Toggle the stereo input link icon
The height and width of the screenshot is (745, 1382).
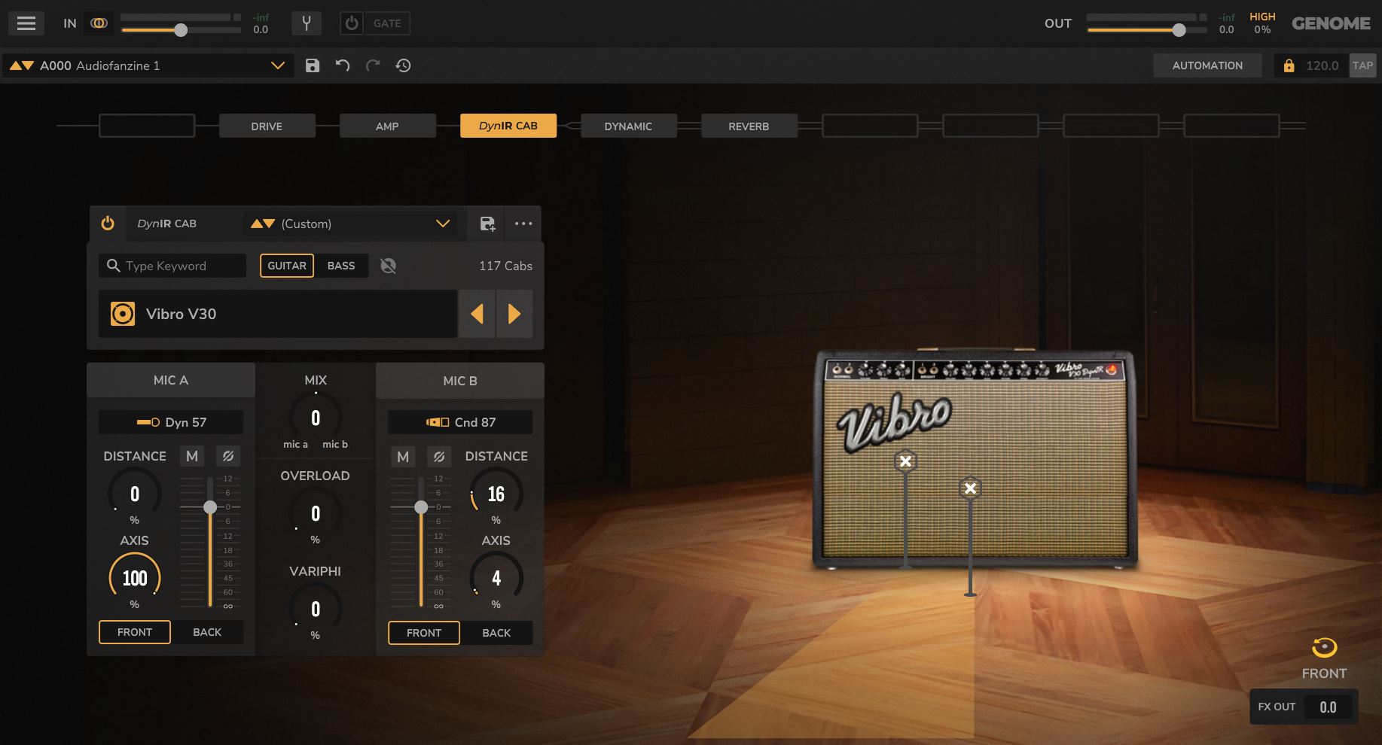pos(99,23)
